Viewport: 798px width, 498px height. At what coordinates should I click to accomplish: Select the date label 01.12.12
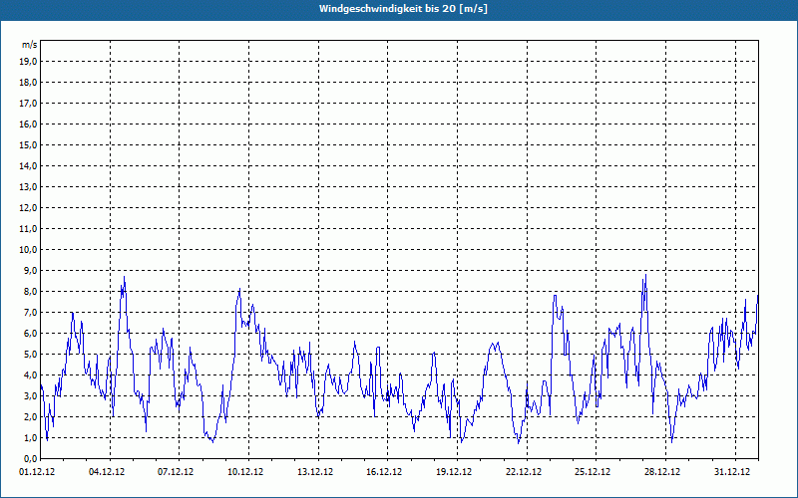(x=37, y=471)
